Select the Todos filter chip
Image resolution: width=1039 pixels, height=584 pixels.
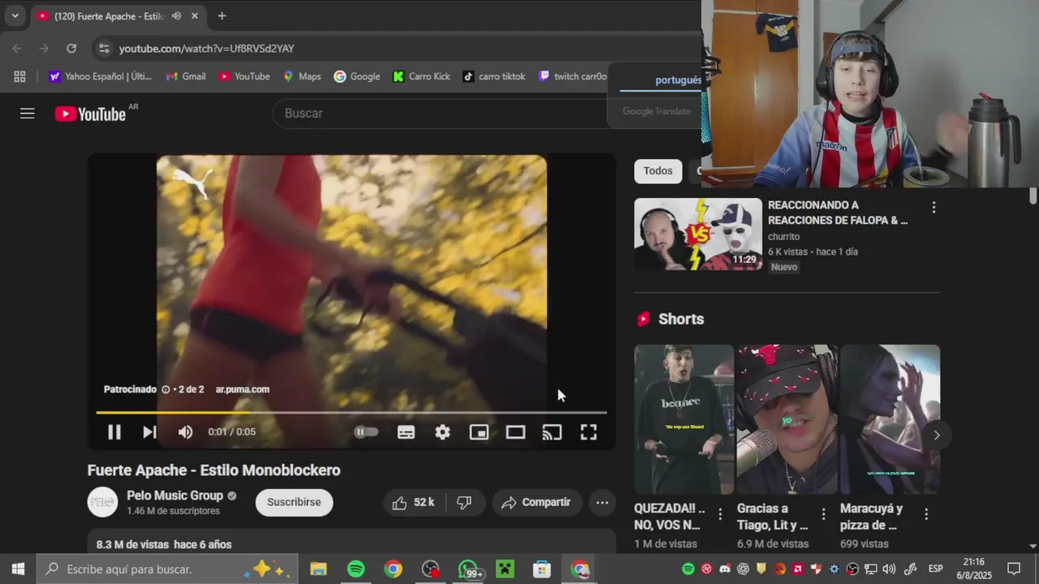pos(658,171)
